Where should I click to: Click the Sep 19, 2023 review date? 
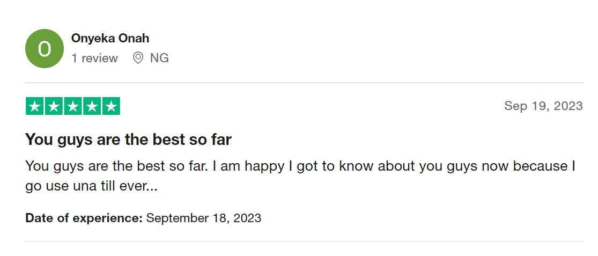[x=543, y=106]
